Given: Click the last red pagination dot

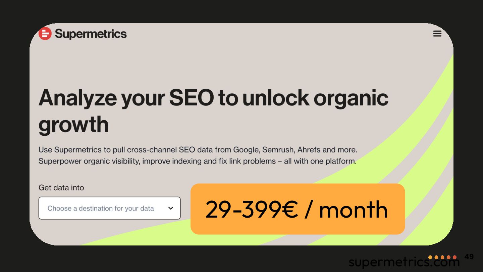Looking at the screenshot, I should click(x=454, y=257).
